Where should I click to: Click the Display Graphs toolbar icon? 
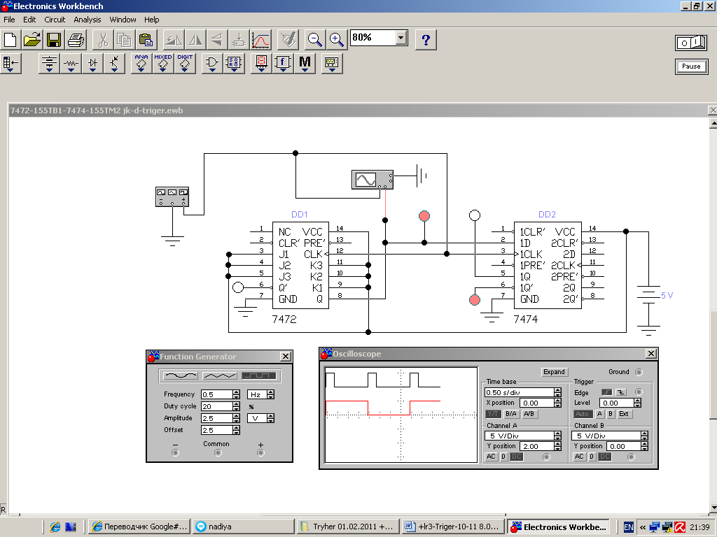pos(260,39)
